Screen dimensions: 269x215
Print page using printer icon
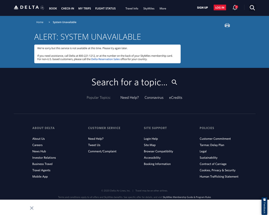(227, 25)
